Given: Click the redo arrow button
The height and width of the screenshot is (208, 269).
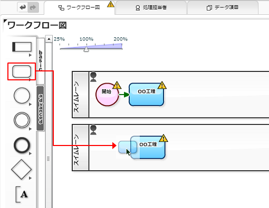Looking at the screenshot, I should pos(33,7).
